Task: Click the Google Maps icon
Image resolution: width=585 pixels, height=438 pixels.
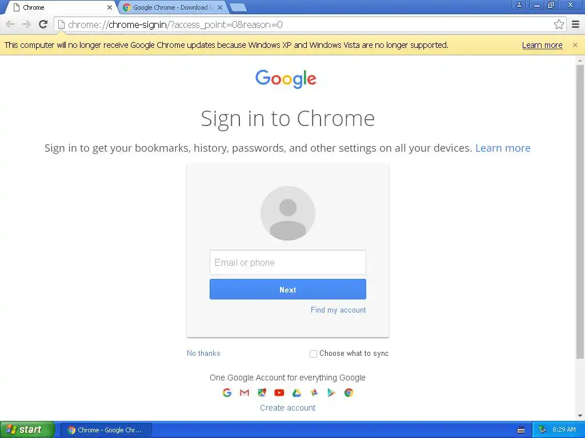Action: pyautogui.click(x=262, y=392)
